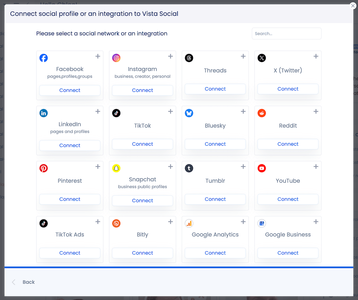Click the Threads icon
Image resolution: width=358 pixels, height=300 pixels.
point(189,58)
